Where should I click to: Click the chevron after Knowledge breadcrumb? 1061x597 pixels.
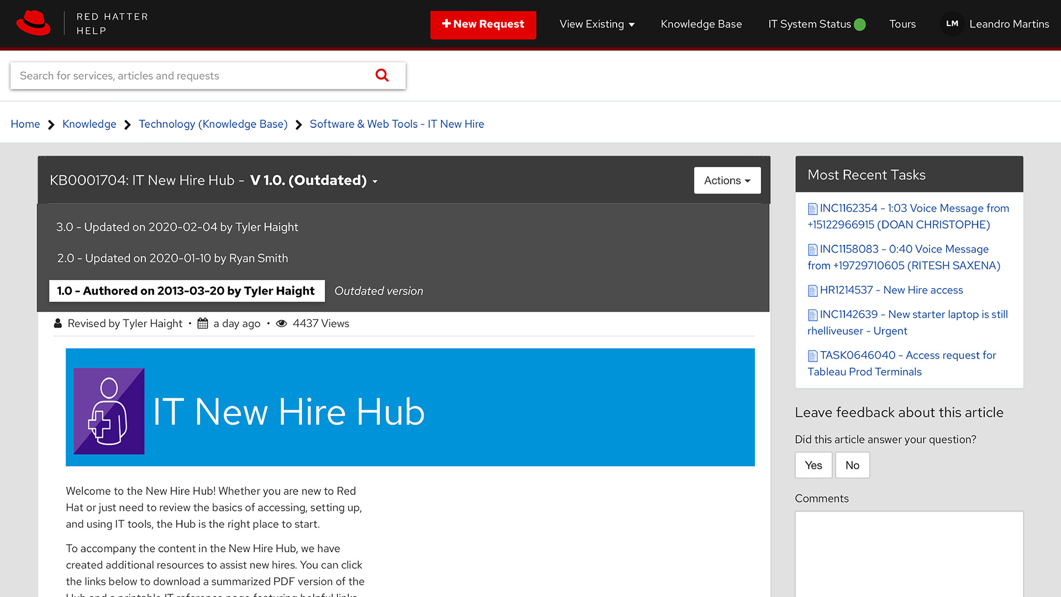pyautogui.click(x=127, y=125)
